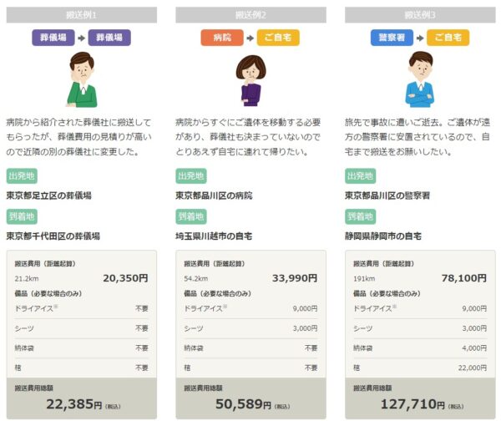Click the thinking man illustration in example 1
This screenshot has width=501, height=421.
(x=82, y=80)
